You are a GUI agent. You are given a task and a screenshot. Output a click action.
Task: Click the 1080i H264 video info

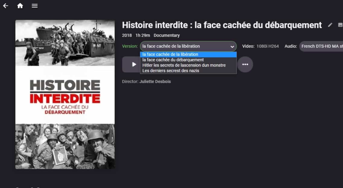(268, 46)
